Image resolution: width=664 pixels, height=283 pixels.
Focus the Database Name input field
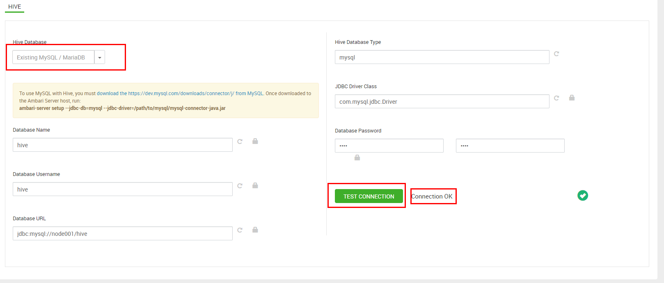[122, 145]
